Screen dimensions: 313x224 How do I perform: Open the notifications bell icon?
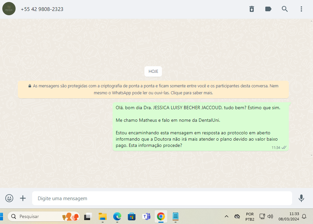[x=304, y=216]
